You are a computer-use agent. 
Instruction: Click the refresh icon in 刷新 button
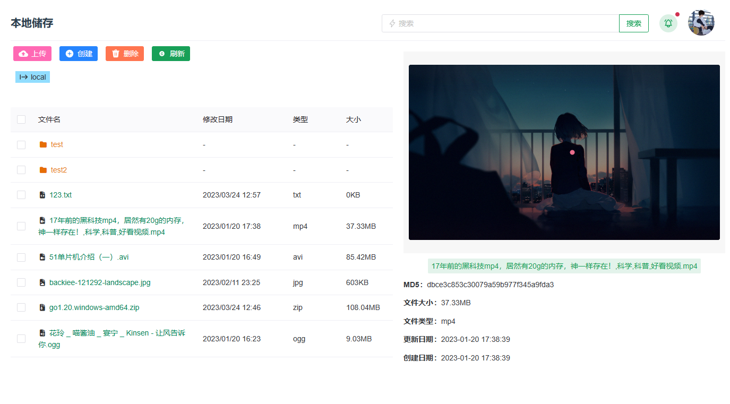tap(162, 54)
